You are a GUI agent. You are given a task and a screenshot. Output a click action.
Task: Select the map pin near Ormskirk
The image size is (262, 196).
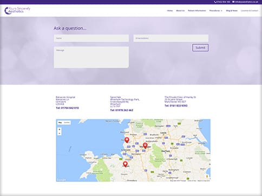pyautogui.click(x=127, y=140)
